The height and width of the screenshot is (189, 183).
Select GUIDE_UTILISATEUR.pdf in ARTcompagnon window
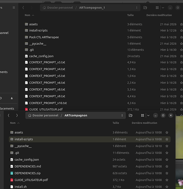point(90,180)
